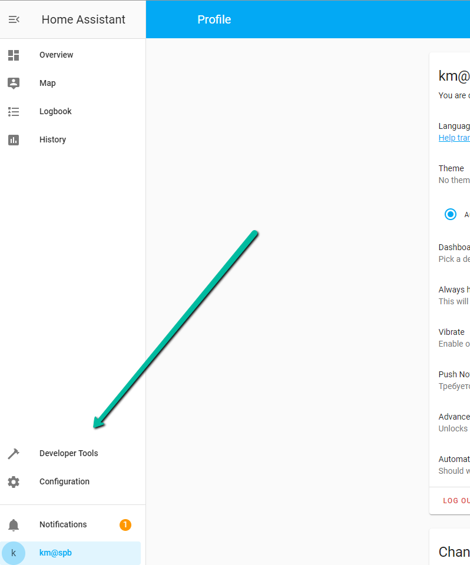Click the Developer Tools hammer icon

(14, 453)
